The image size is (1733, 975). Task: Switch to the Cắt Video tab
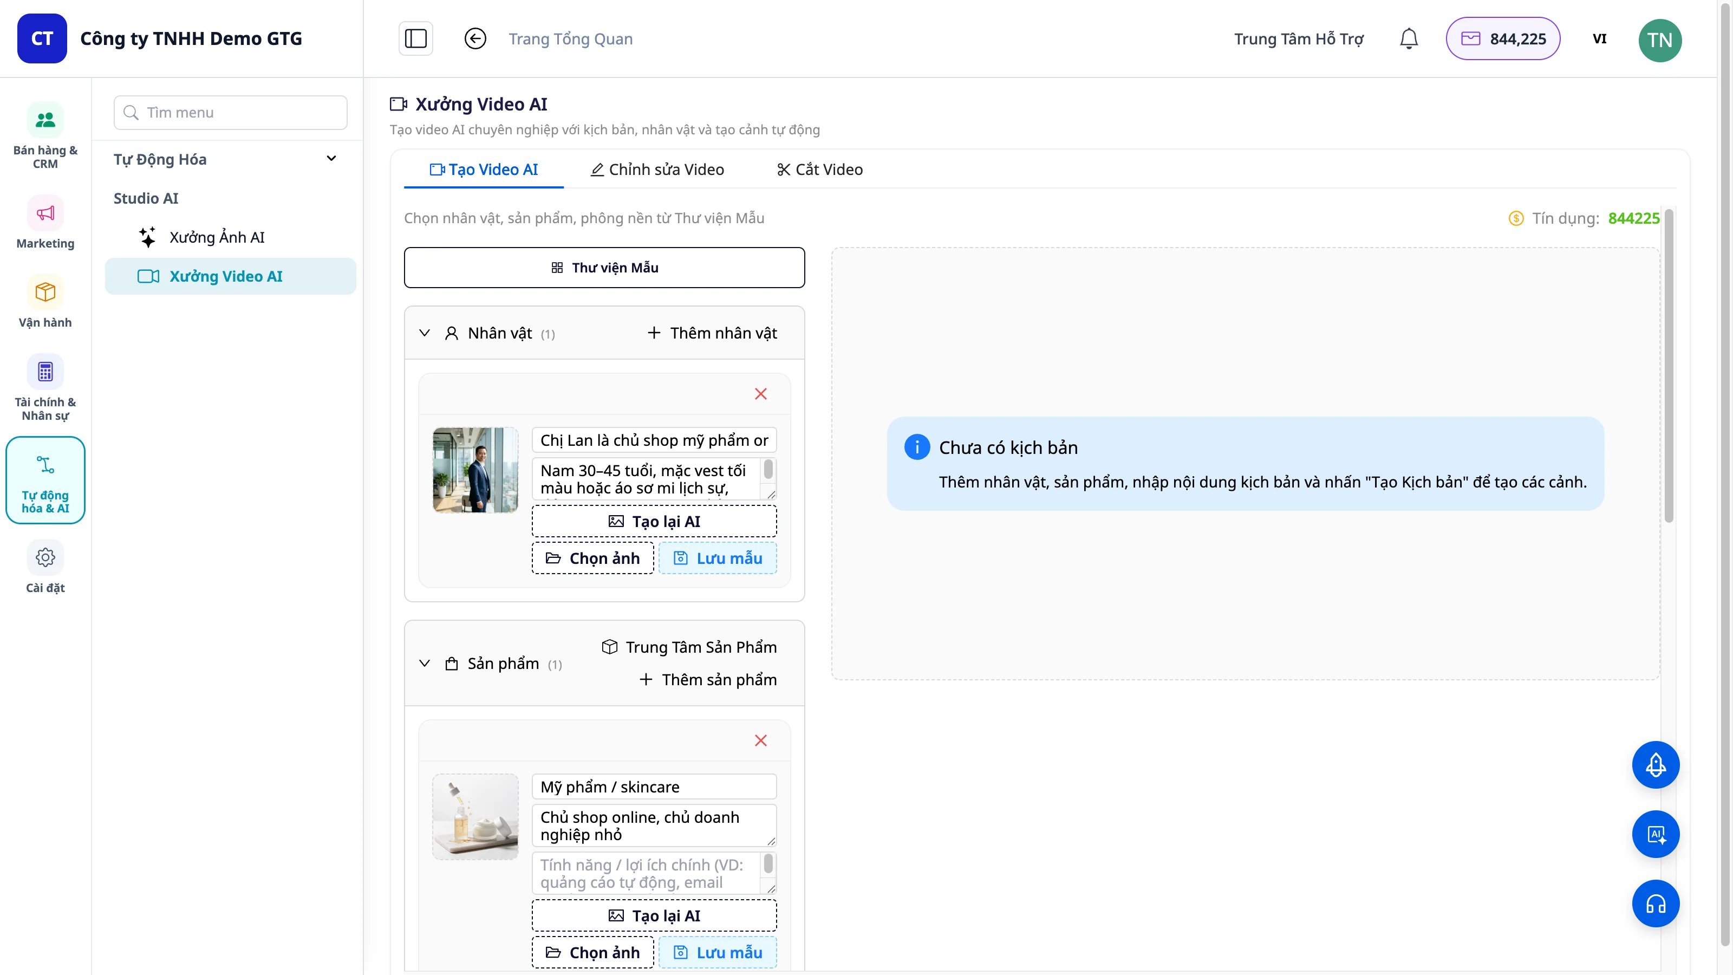coord(819,170)
